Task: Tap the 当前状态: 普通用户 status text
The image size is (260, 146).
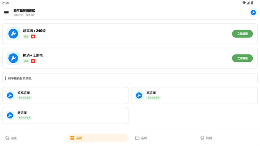Action: (x=24, y=15)
